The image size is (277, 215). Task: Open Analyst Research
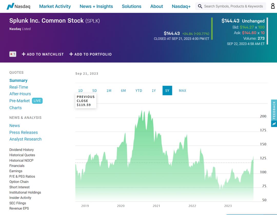click(x=25, y=139)
